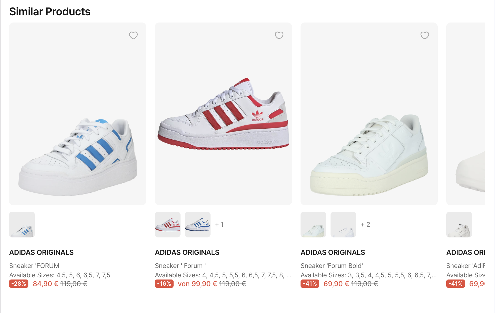Select the blue color variant of Forum
Viewport: 495px width, 313px height.
pos(198,225)
